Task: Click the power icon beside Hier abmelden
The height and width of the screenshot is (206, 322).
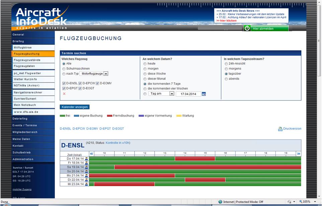Action: [x=247, y=28]
